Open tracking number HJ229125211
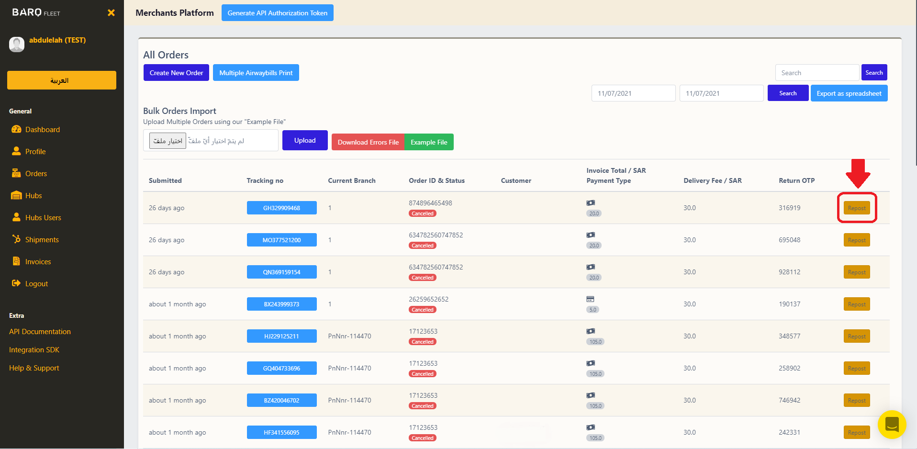This screenshot has height=449, width=917. (281, 336)
